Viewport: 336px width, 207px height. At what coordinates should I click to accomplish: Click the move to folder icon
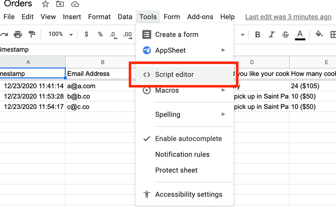pyautogui.click(x=60, y=4)
